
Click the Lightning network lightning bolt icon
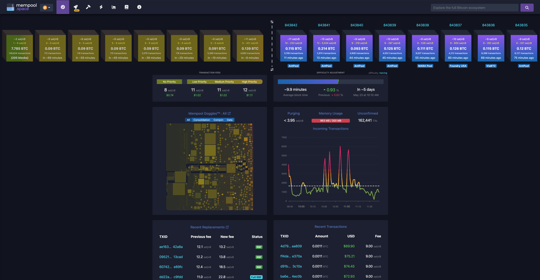(x=101, y=7)
